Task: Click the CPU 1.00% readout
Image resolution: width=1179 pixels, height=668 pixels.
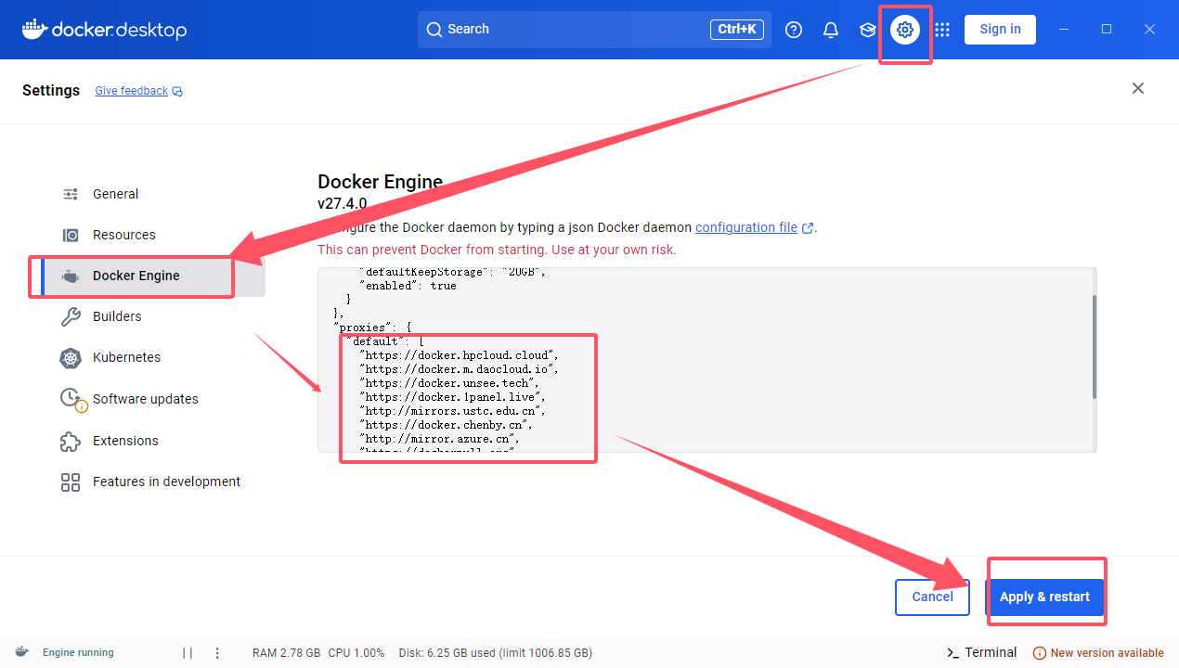Action: pyautogui.click(x=356, y=652)
